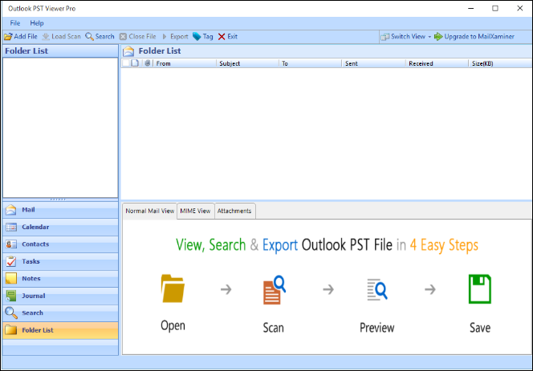Screen dimensions: 533x371
Task: Click the Tag icon in the toolbar
Action: pos(197,36)
